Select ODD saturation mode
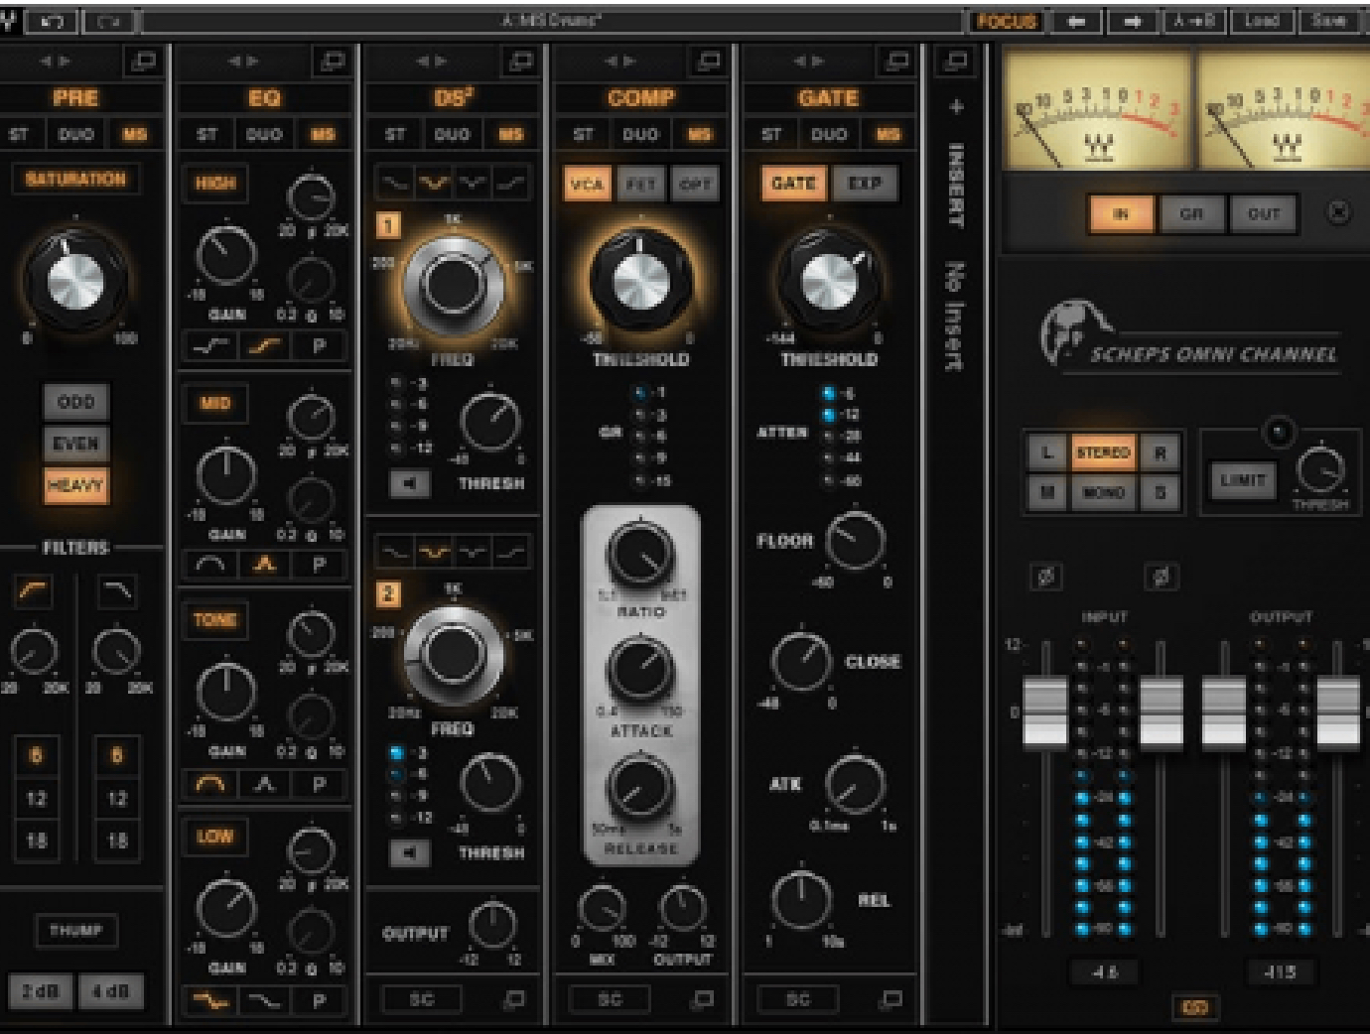 click(x=75, y=402)
